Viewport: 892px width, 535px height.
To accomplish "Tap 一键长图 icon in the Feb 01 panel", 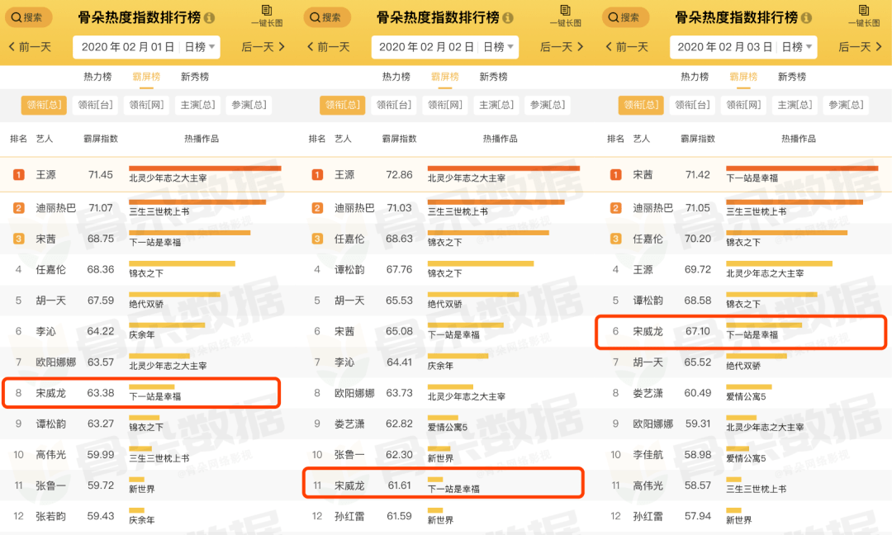I will tap(267, 16).
